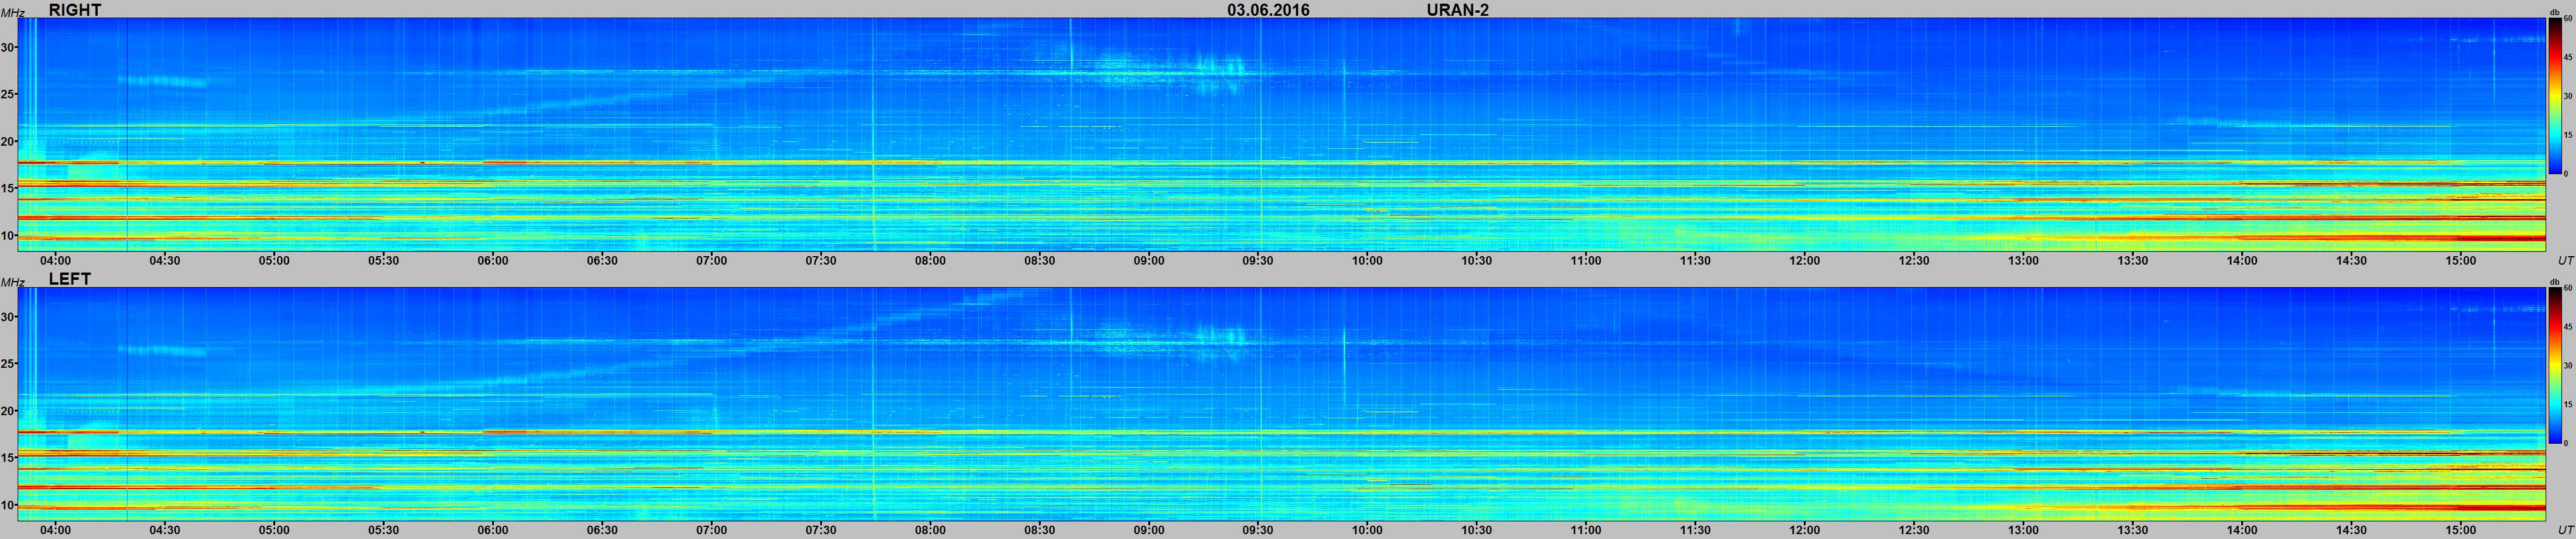
Task: Click the LEFT panel dB color scale bar
Action: [2555, 365]
